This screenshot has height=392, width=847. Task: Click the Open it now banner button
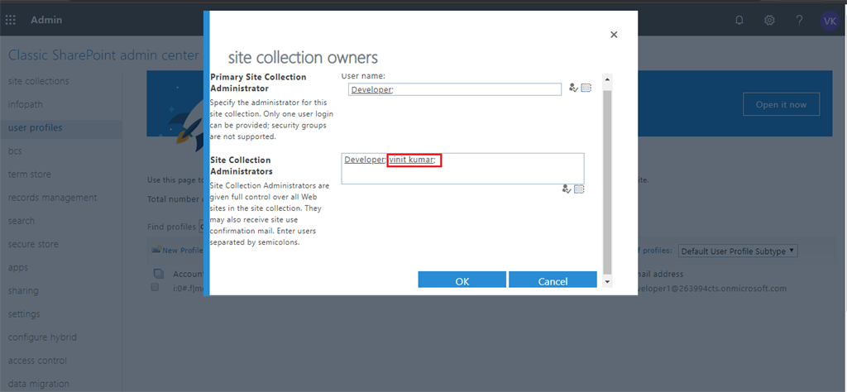(781, 104)
